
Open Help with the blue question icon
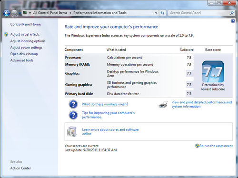(x=233, y=21)
